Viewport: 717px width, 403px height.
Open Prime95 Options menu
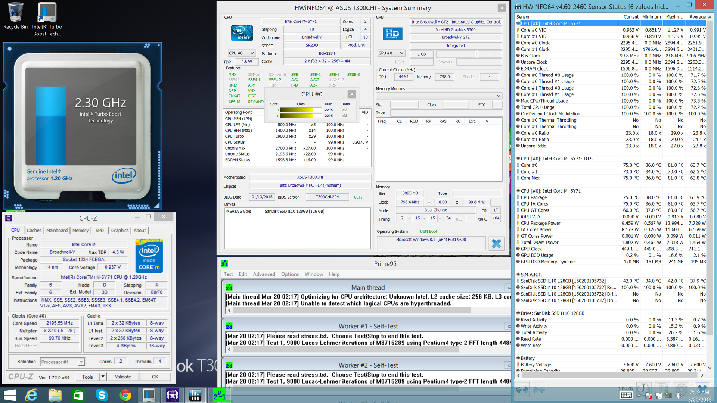coord(290,274)
